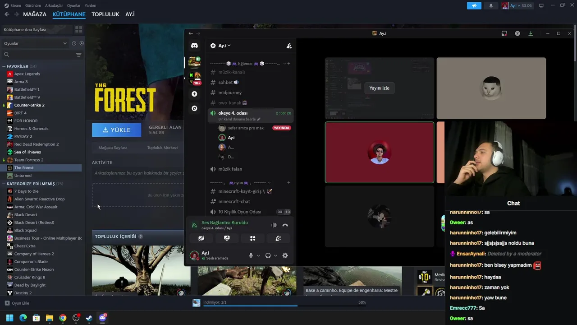577x325 pixels.
Task: Open the Steam TOPLULUK tab
Action: pos(105,14)
